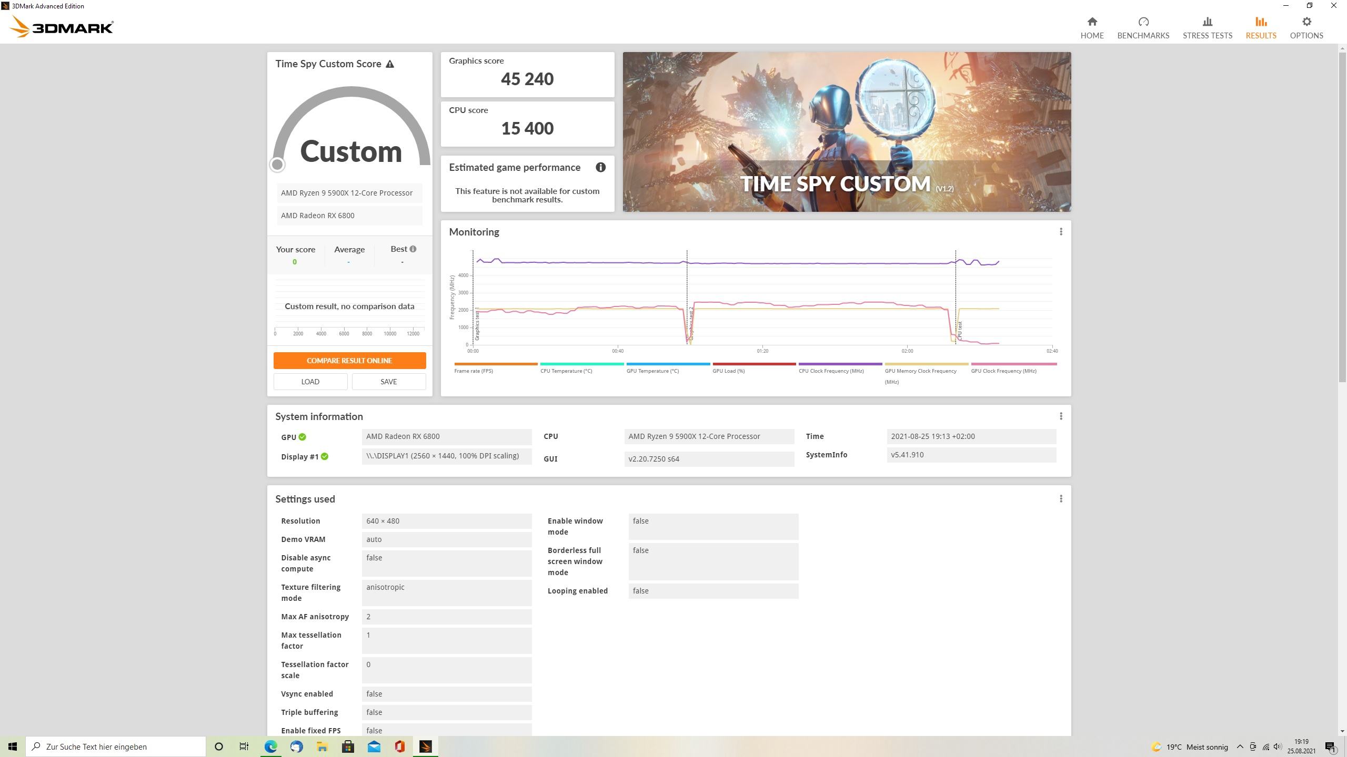Switch to STRESS TESTS tab
The image size is (1347, 757).
pos(1207,28)
